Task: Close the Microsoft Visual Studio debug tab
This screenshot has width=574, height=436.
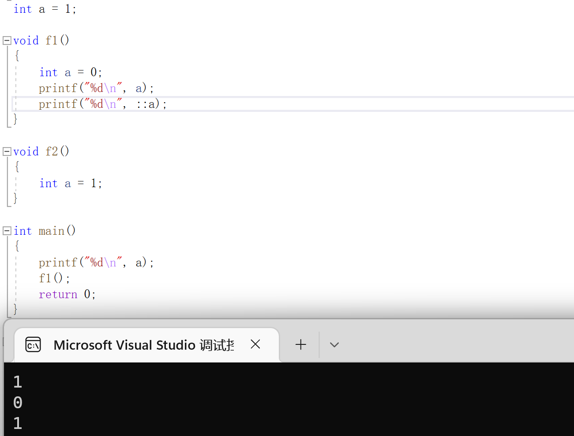Action: [x=255, y=344]
